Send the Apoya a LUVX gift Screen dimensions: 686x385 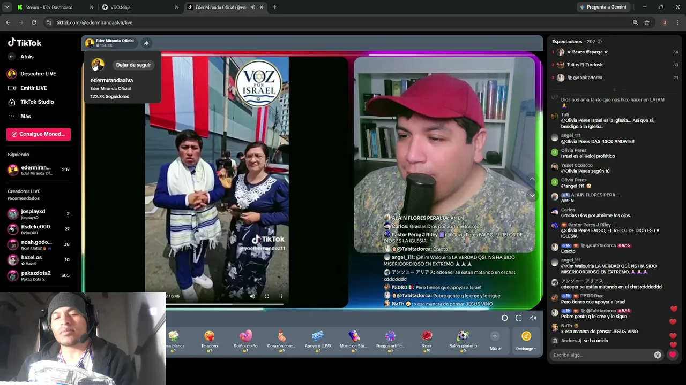pyautogui.click(x=318, y=341)
